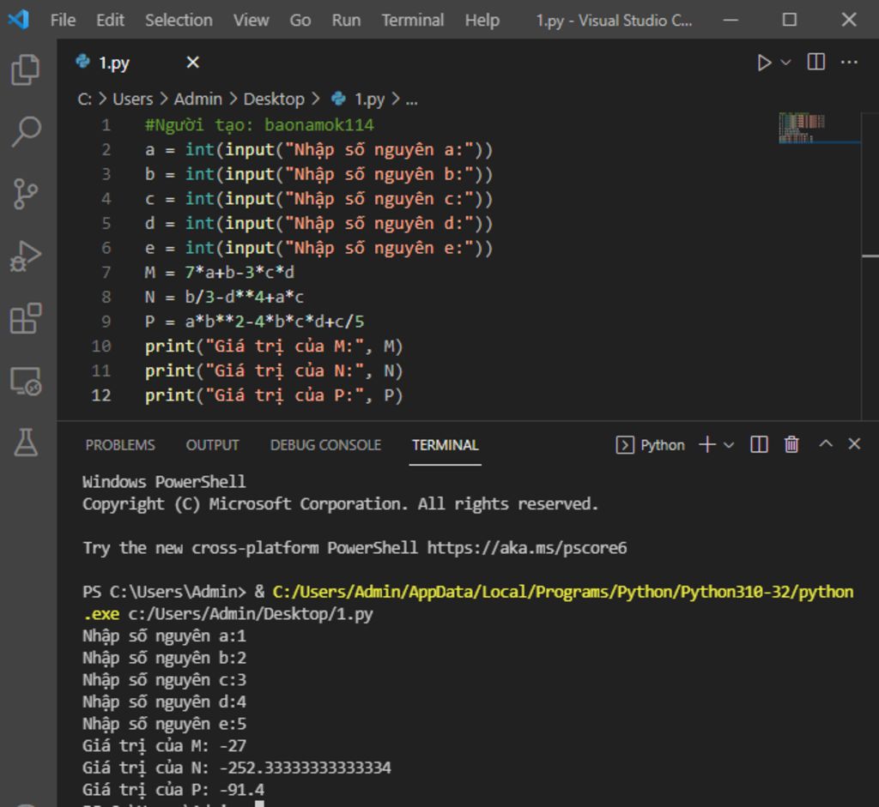The image size is (879, 807).
Task: Open the Edit menu
Action: coord(110,21)
